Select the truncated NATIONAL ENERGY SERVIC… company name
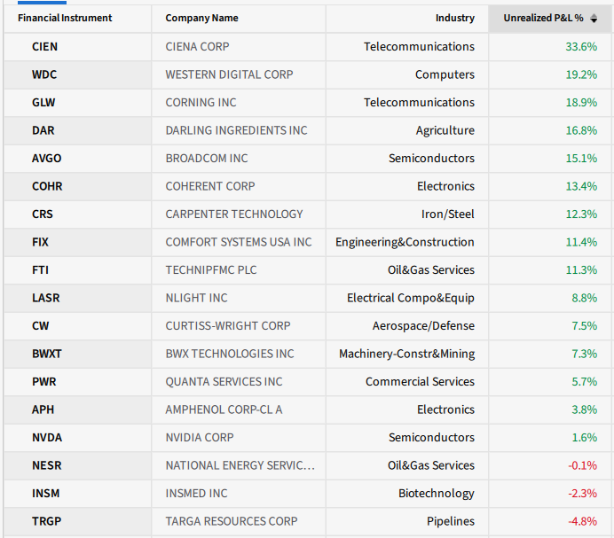The image size is (614, 538). pos(240,465)
